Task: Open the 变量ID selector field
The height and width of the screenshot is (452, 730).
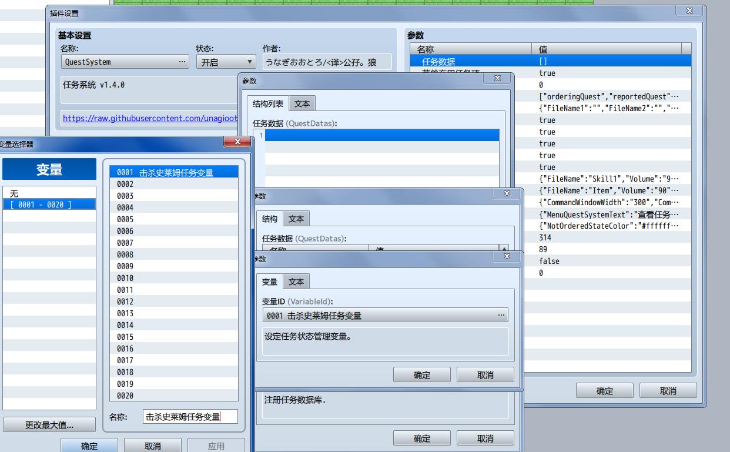Action: 385,315
